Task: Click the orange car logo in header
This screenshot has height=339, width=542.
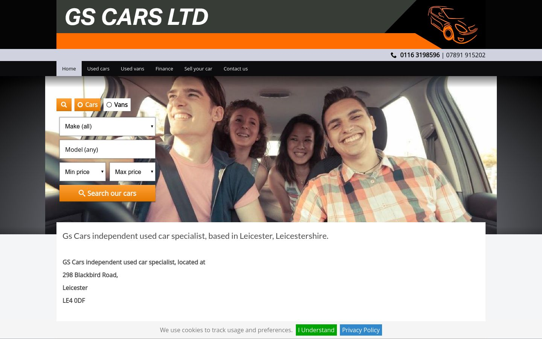Action: [453, 24]
